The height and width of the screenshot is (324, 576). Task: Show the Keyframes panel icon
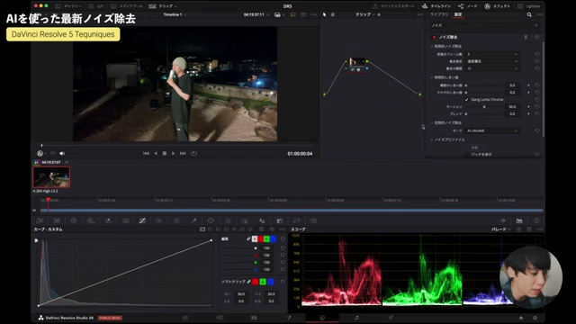tap(503, 220)
